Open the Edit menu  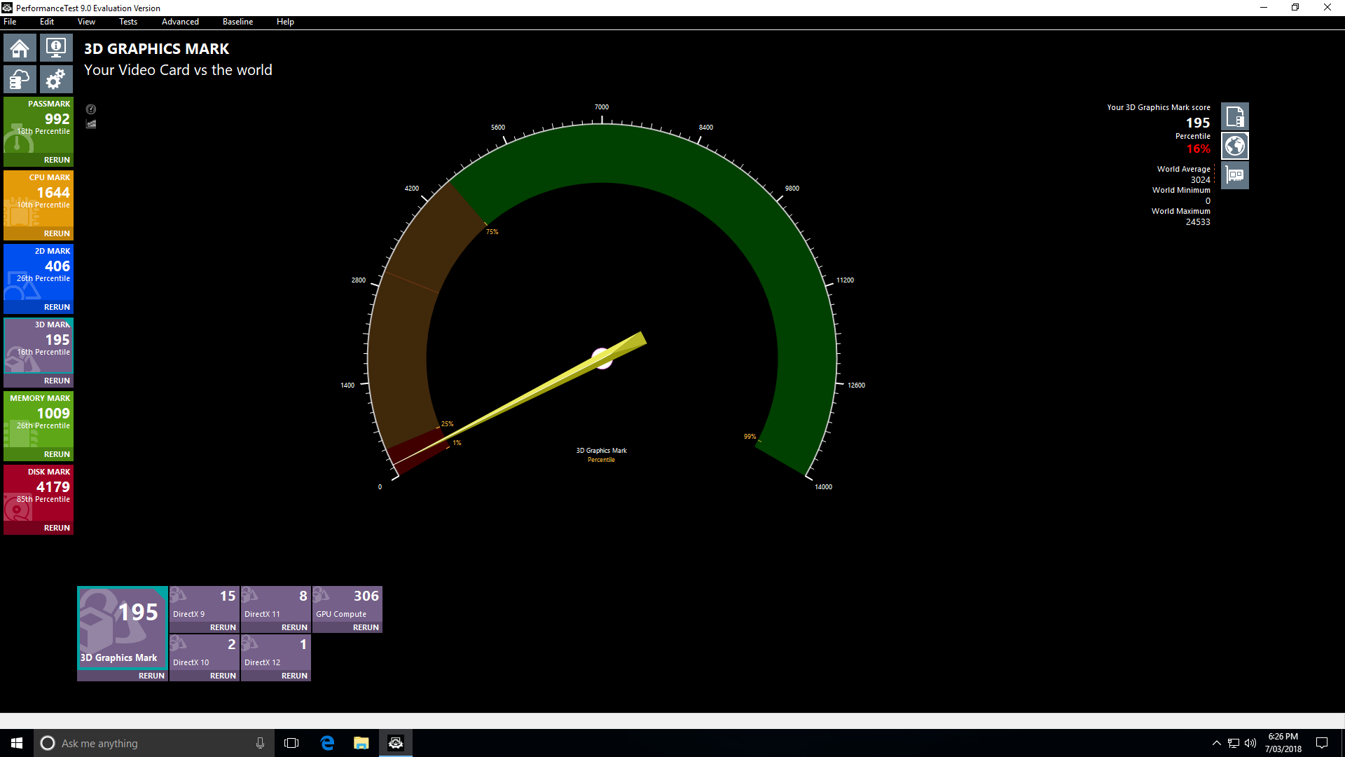(47, 22)
